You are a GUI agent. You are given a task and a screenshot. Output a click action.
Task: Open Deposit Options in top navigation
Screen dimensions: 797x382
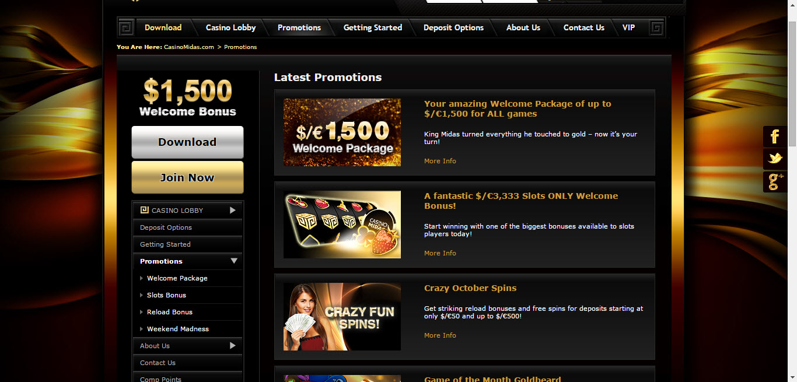[453, 27]
